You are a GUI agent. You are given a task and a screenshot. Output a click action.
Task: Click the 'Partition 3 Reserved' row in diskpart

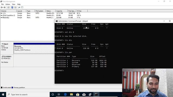(x=81, y=65)
